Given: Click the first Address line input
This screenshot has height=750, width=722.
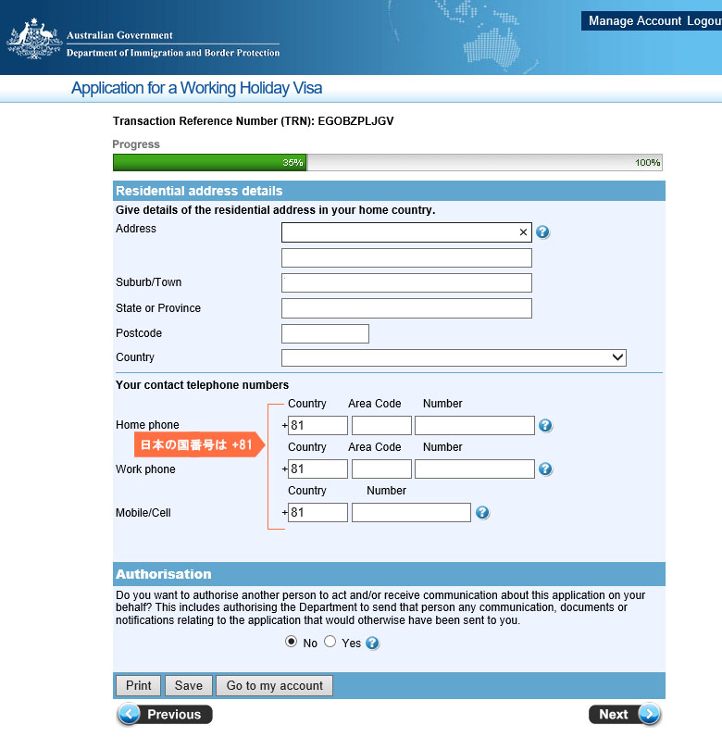Looking at the screenshot, I should coord(406,232).
